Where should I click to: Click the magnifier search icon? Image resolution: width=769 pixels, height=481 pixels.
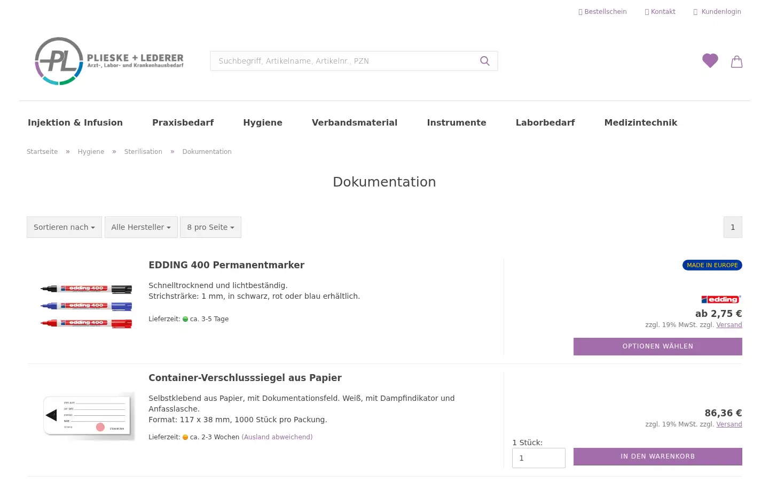click(485, 61)
